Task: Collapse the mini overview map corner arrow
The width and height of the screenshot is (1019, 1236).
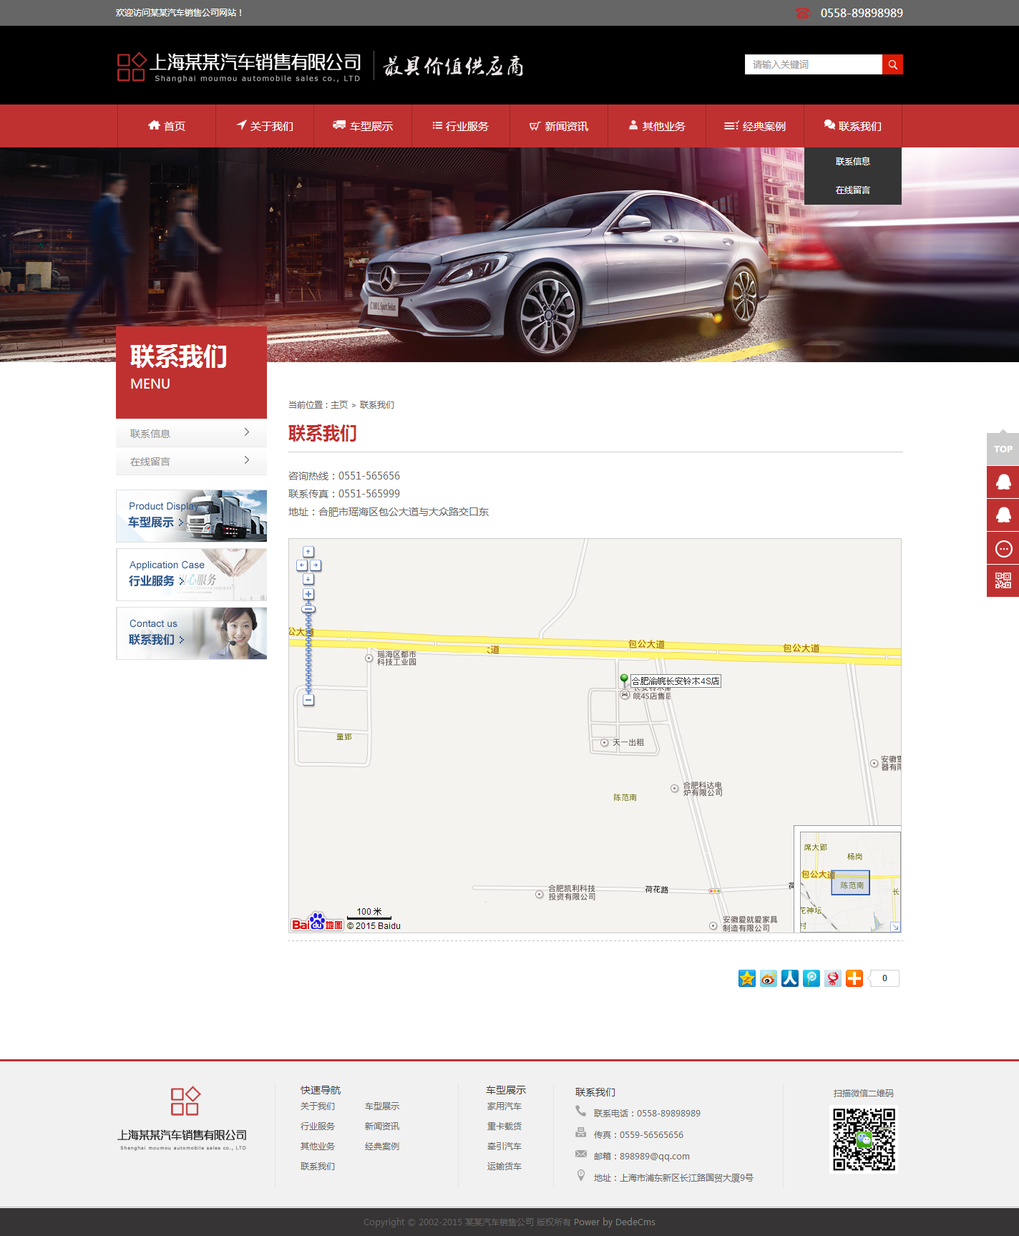Action: click(895, 927)
